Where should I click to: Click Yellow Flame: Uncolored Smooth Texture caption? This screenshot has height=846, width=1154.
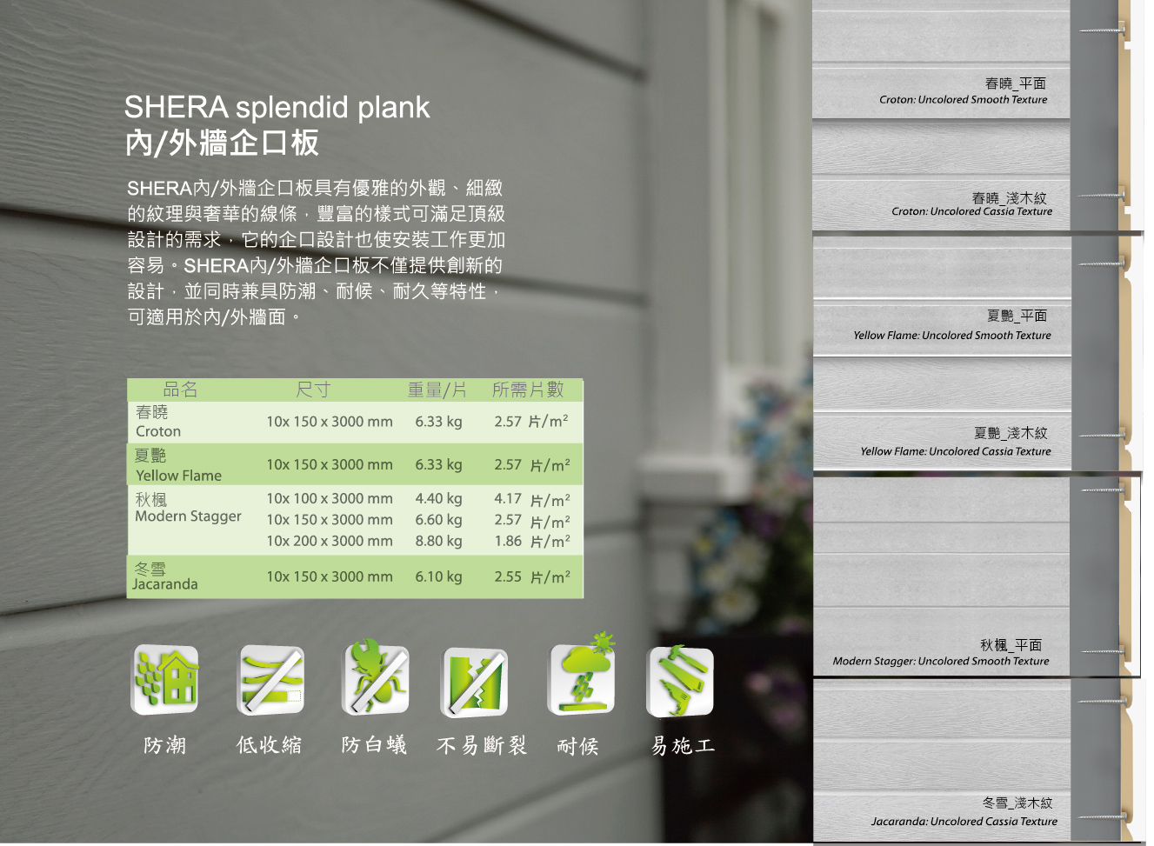click(952, 336)
